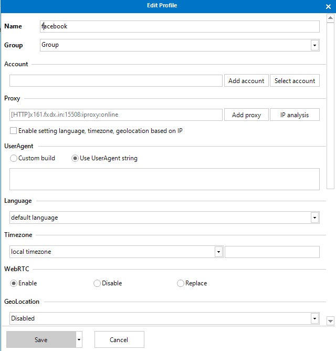
Task: Open the Group dropdown
Action: pyautogui.click(x=314, y=45)
